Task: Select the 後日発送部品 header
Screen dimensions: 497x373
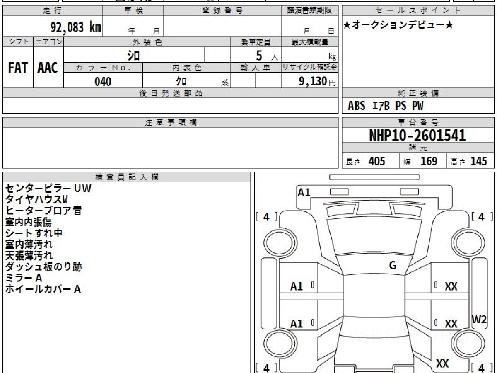Action: pos(170,93)
